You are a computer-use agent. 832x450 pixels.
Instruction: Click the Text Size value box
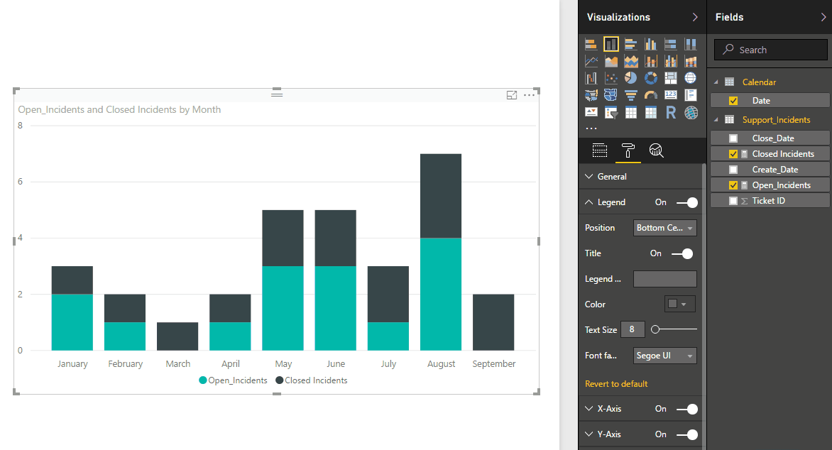click(633, 329)
